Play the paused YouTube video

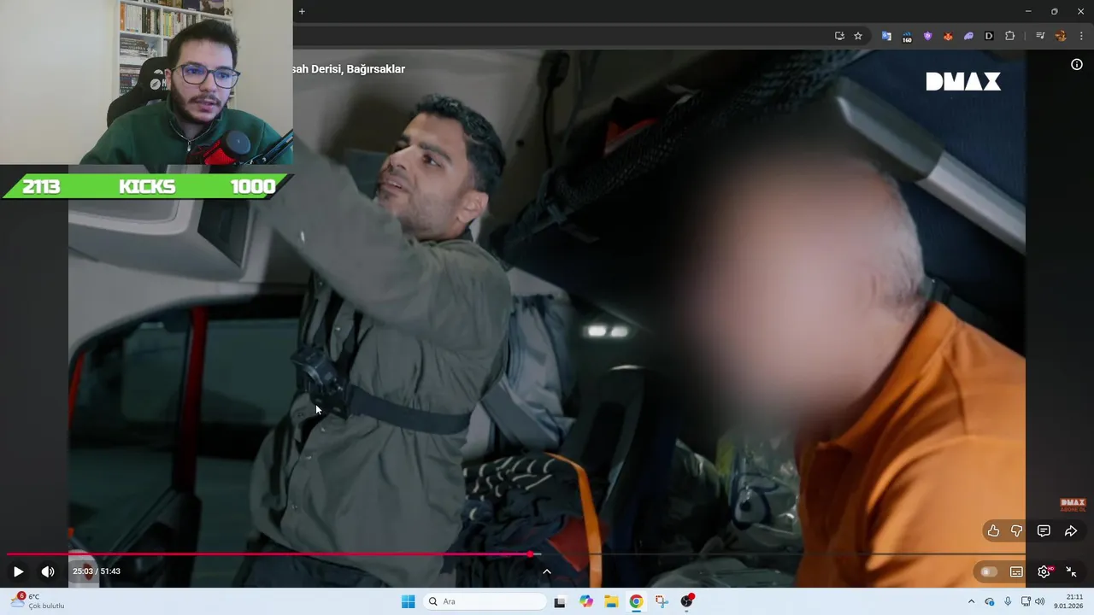[x=18, y=571]
